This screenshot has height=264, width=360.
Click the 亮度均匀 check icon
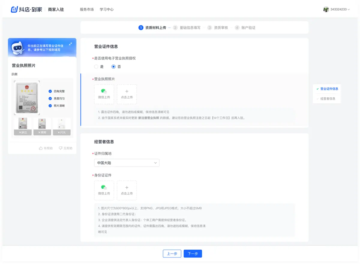click(50, 99)
